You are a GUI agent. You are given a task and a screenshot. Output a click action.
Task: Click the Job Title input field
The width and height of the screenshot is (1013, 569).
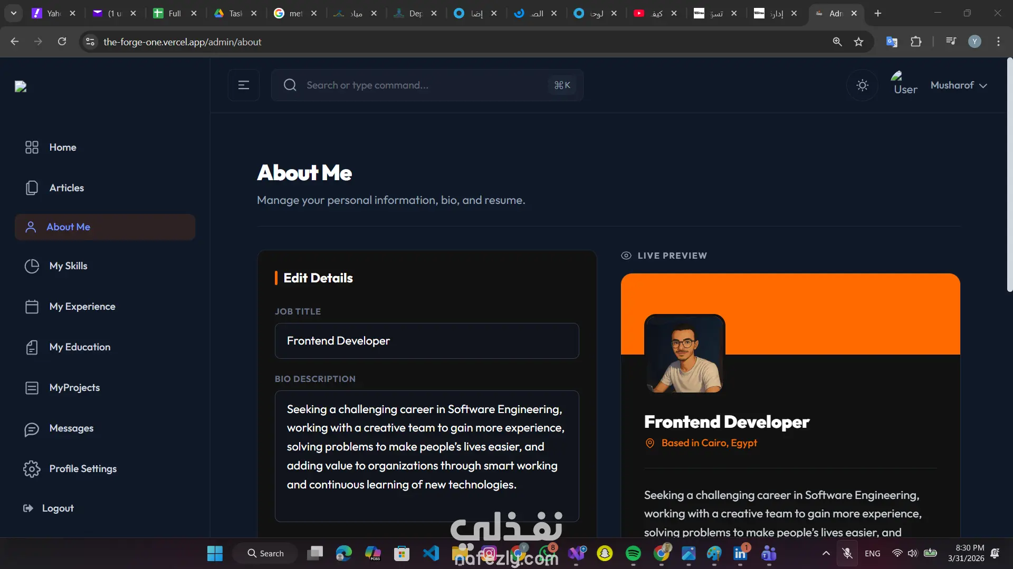(426, 341)
